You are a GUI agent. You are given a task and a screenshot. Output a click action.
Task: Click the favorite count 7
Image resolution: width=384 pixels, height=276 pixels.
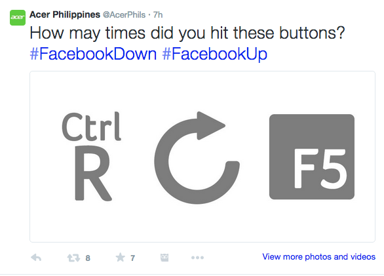pyautogui.click(x=133, y=258)
